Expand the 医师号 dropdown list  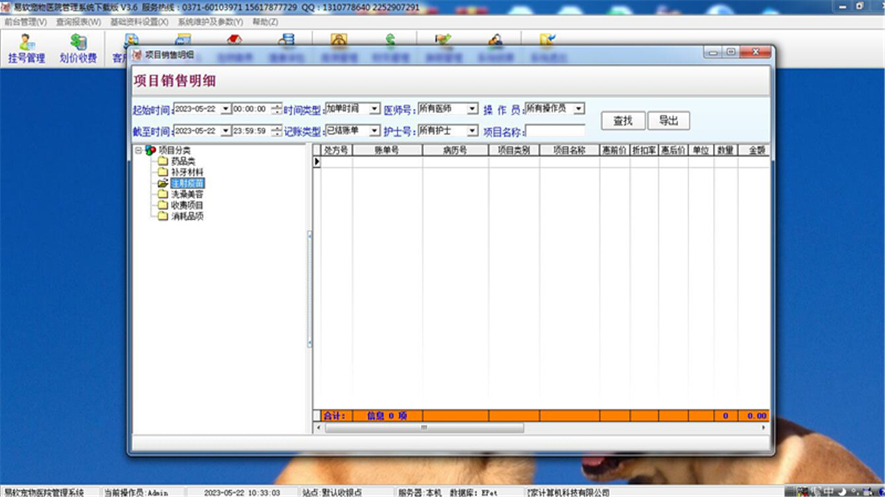pos(472,109)
